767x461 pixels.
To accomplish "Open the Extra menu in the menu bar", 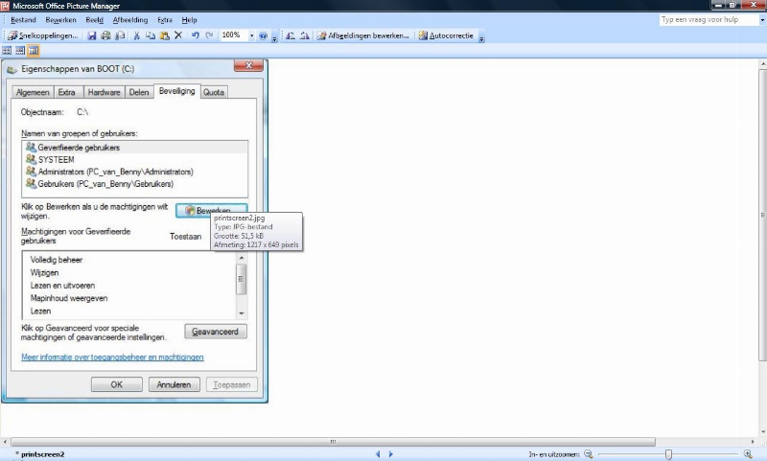I will coord(165,20).
